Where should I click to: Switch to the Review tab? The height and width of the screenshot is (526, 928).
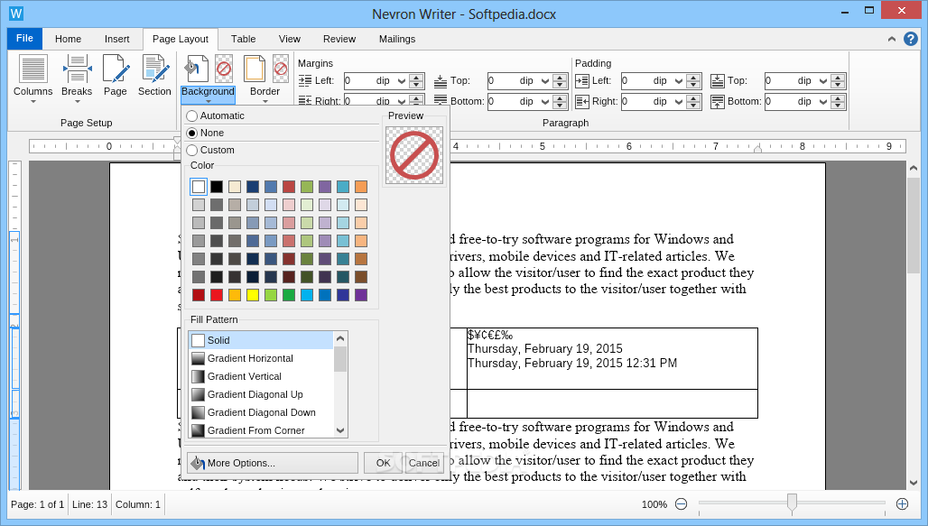[339, 39]
